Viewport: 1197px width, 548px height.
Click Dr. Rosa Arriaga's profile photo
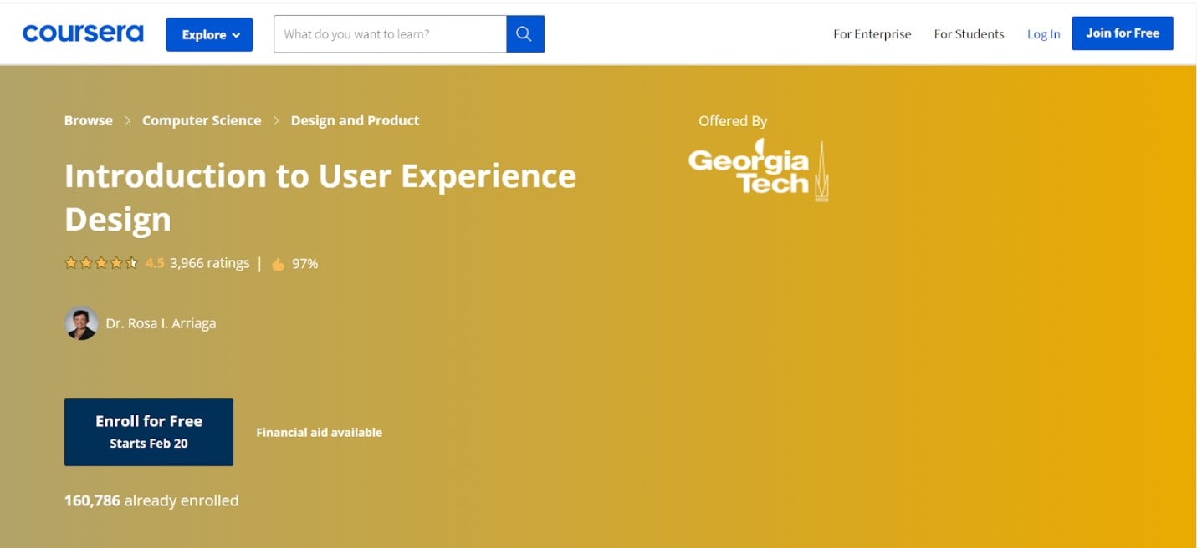[x=81, y=323]
